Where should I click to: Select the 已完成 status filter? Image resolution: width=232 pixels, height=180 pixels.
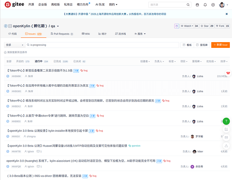61,62
